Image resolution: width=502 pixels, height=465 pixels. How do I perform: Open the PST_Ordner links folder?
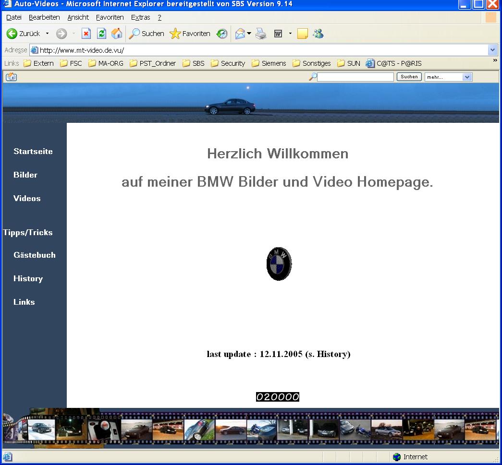point(153,63)
